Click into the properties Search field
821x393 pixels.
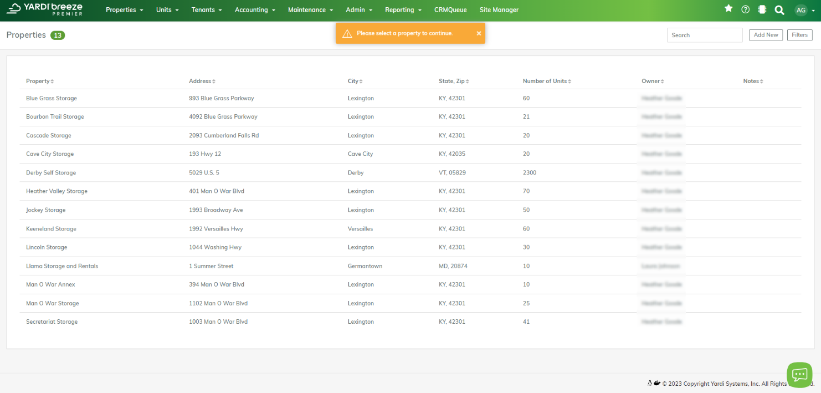(704, 35)
